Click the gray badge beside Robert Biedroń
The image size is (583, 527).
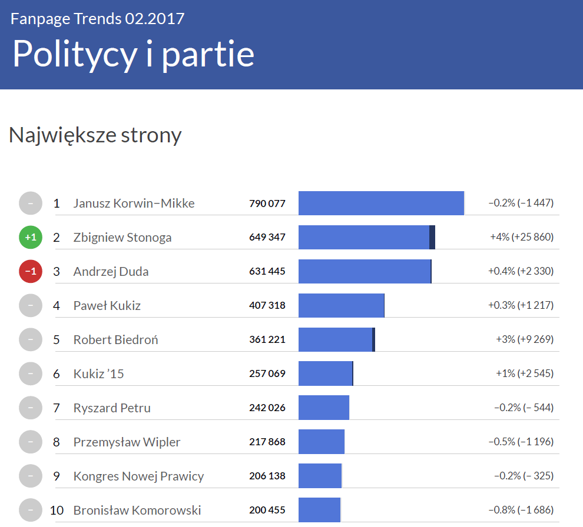pos(31,340)
